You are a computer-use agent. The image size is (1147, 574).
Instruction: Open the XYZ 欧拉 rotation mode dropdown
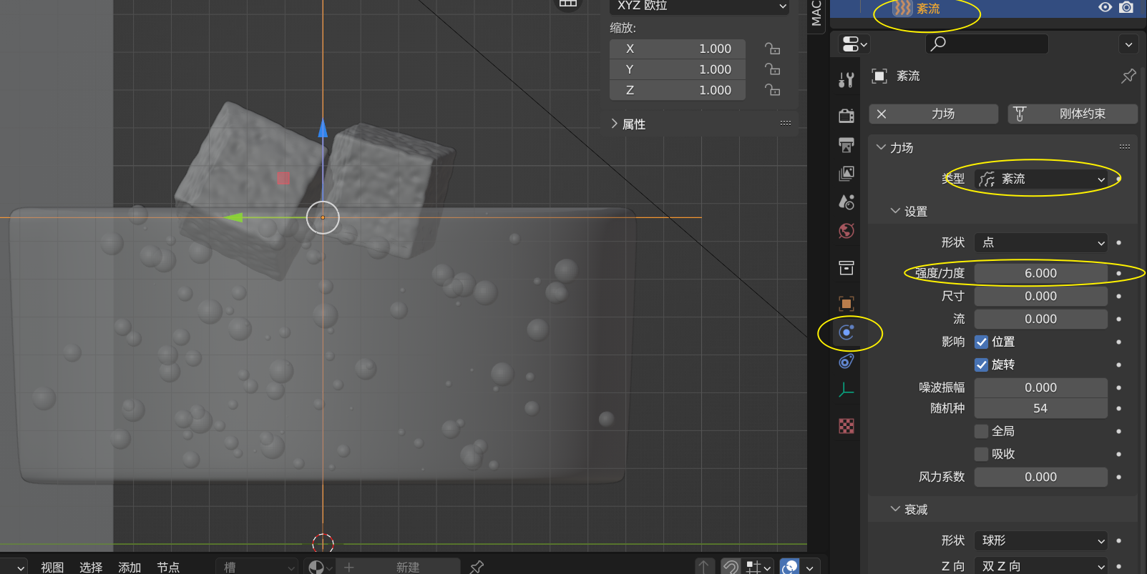click(x=700, y=6)
